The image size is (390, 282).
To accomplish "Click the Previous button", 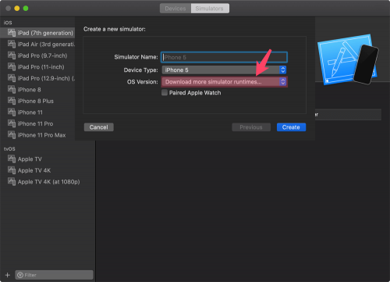I will (251, 127).
